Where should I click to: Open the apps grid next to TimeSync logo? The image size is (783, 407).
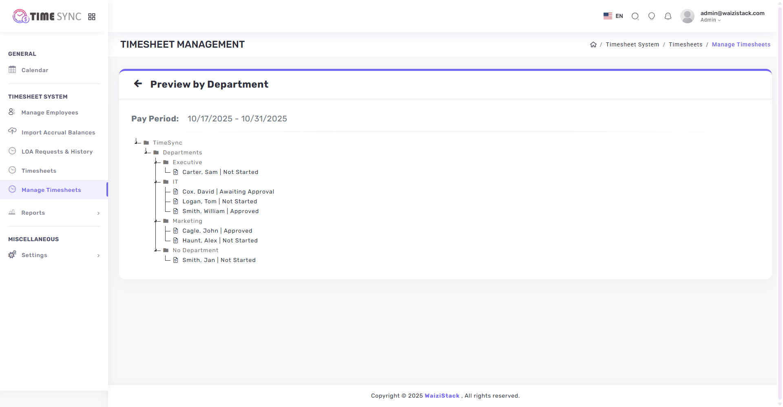pos(91,16)
